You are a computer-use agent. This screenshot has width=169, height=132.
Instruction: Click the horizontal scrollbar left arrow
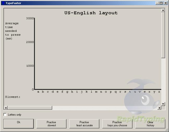point(6,108)
